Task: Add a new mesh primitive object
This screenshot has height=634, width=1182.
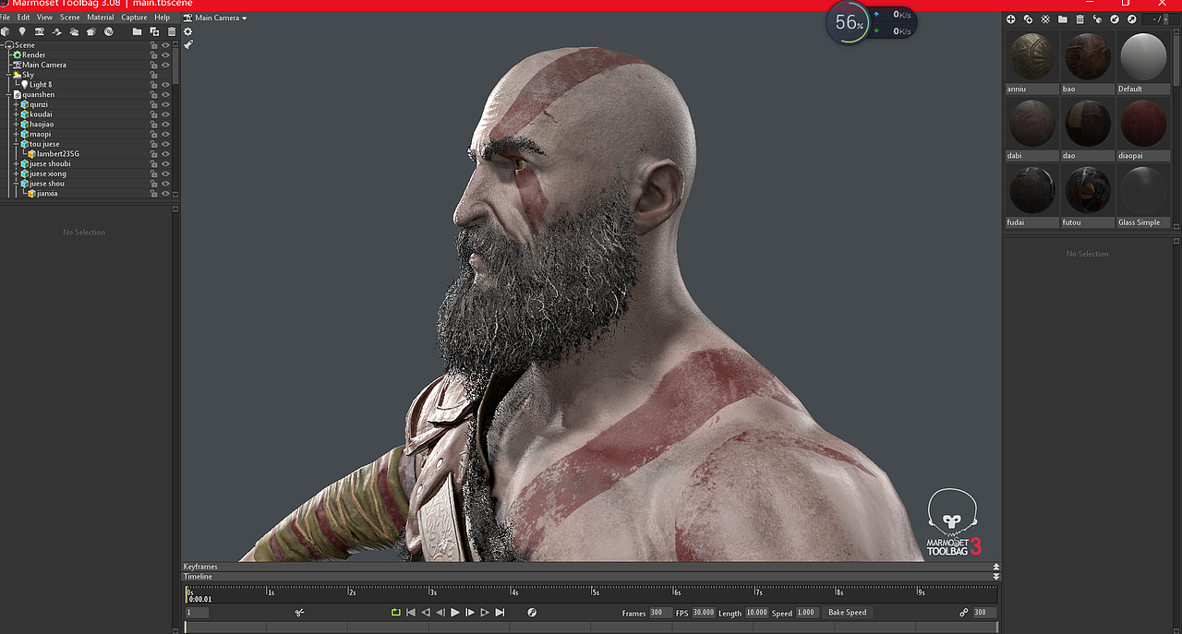Action: (x=6, y=31)
